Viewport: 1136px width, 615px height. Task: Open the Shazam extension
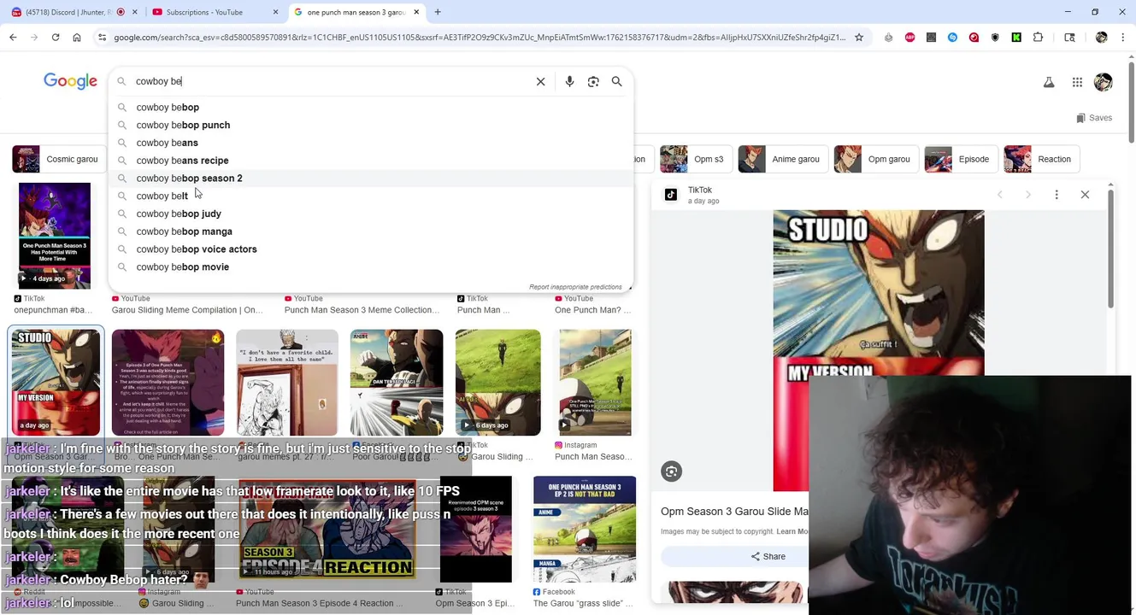coord(952,38)
